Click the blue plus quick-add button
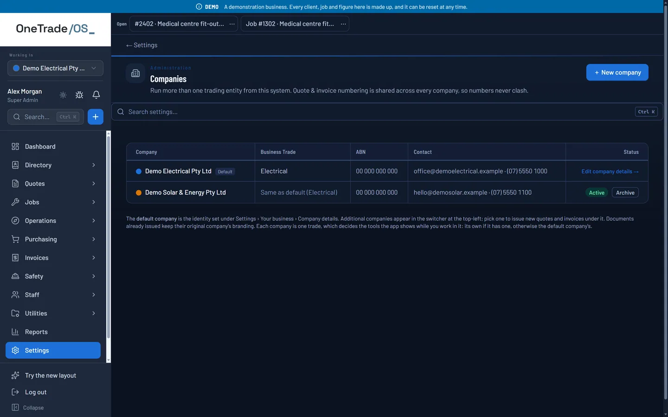This screenshot has height=417, width=668. pos(96,117)
